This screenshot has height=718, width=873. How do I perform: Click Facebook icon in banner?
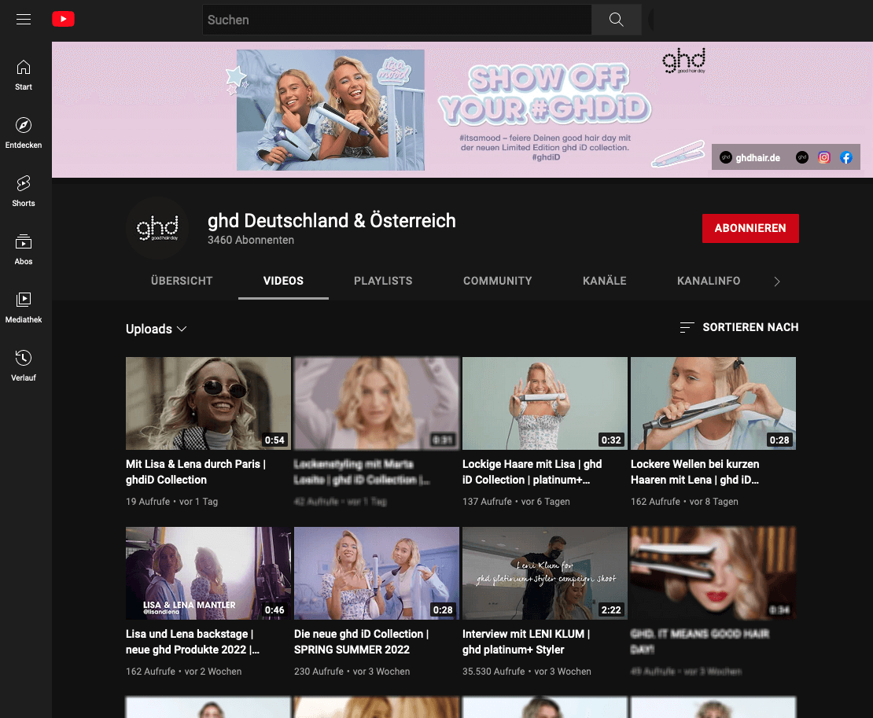pos(845,157)
